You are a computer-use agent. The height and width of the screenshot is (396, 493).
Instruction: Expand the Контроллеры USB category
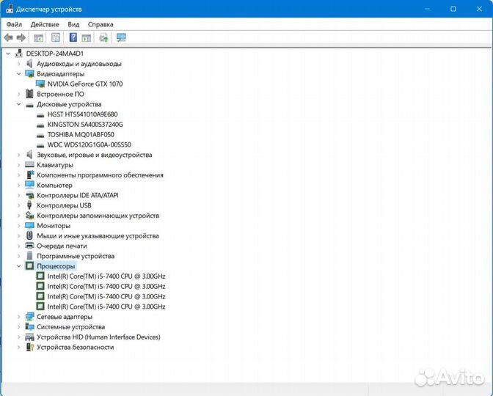tap(18, 205)
